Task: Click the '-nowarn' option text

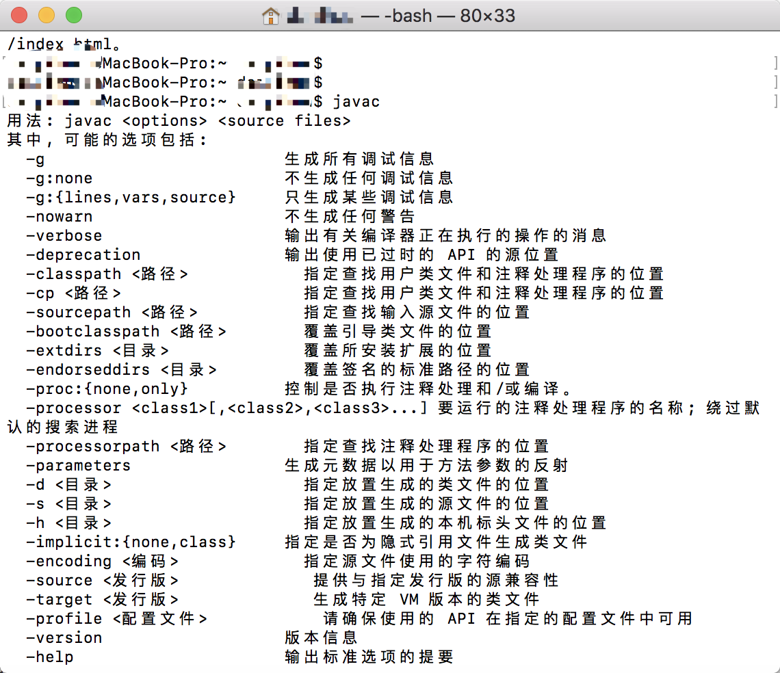Action: (x=60, y=216)
